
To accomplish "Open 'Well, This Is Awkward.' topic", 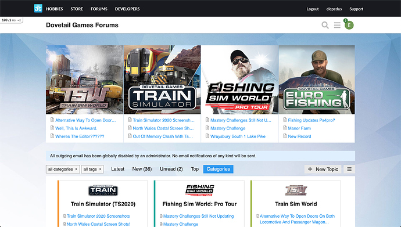I will 76,128.
